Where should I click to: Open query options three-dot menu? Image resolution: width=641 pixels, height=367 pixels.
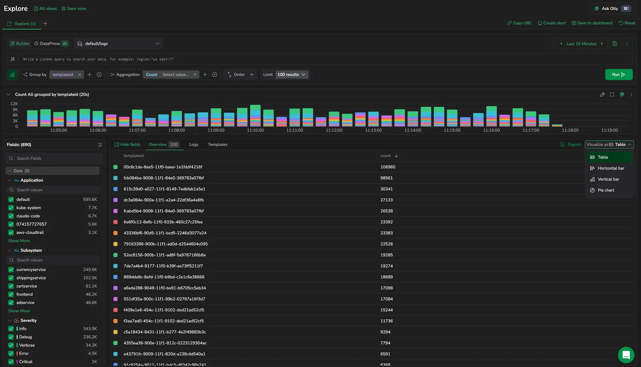tap(627, 44)
